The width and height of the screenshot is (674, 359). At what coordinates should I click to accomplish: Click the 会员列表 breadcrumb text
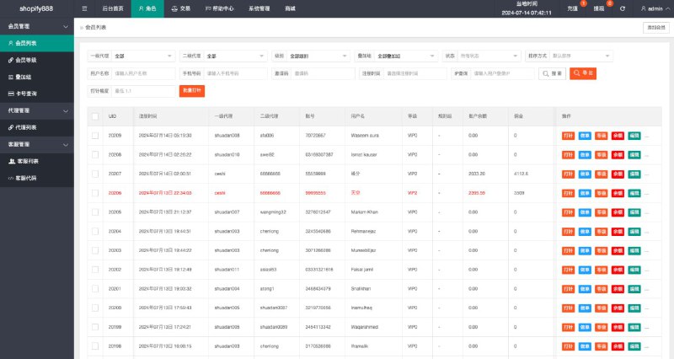(x=95, y=27)
